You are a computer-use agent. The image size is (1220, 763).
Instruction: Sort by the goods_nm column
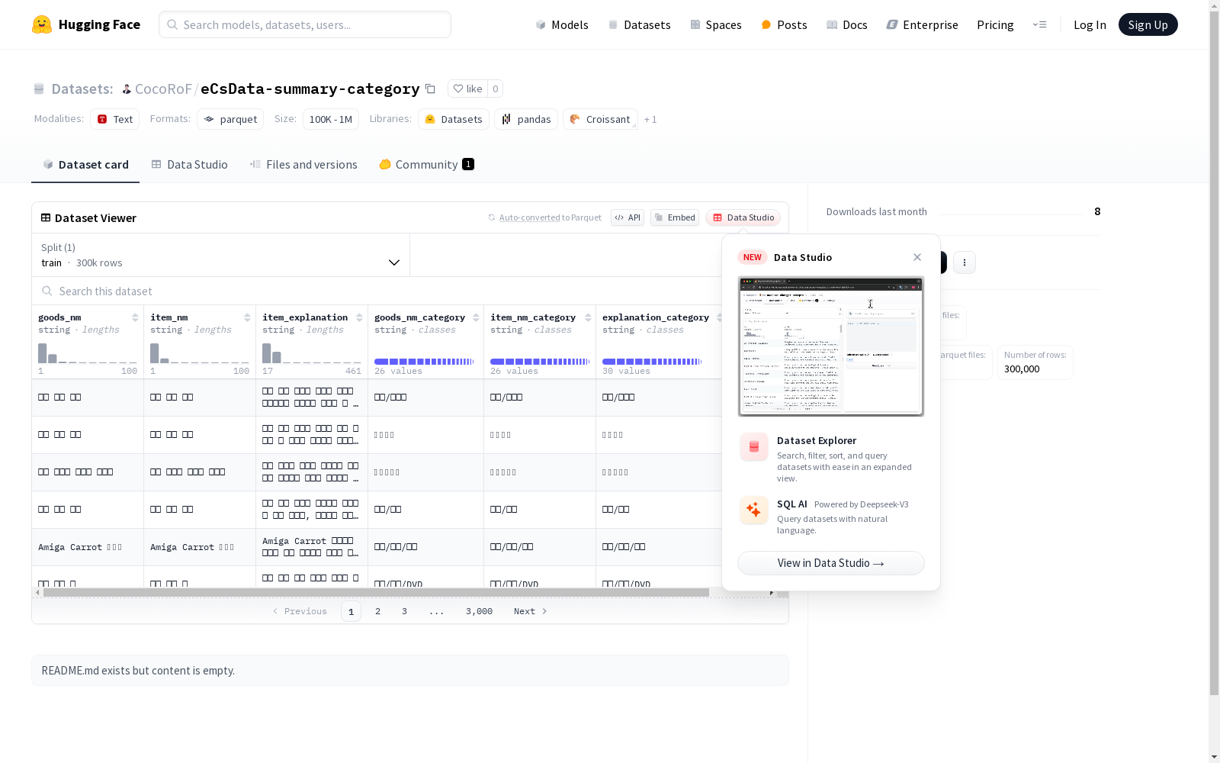(x=135, y=317)
